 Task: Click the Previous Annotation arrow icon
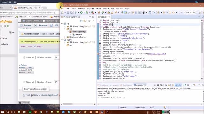(164, 13)
